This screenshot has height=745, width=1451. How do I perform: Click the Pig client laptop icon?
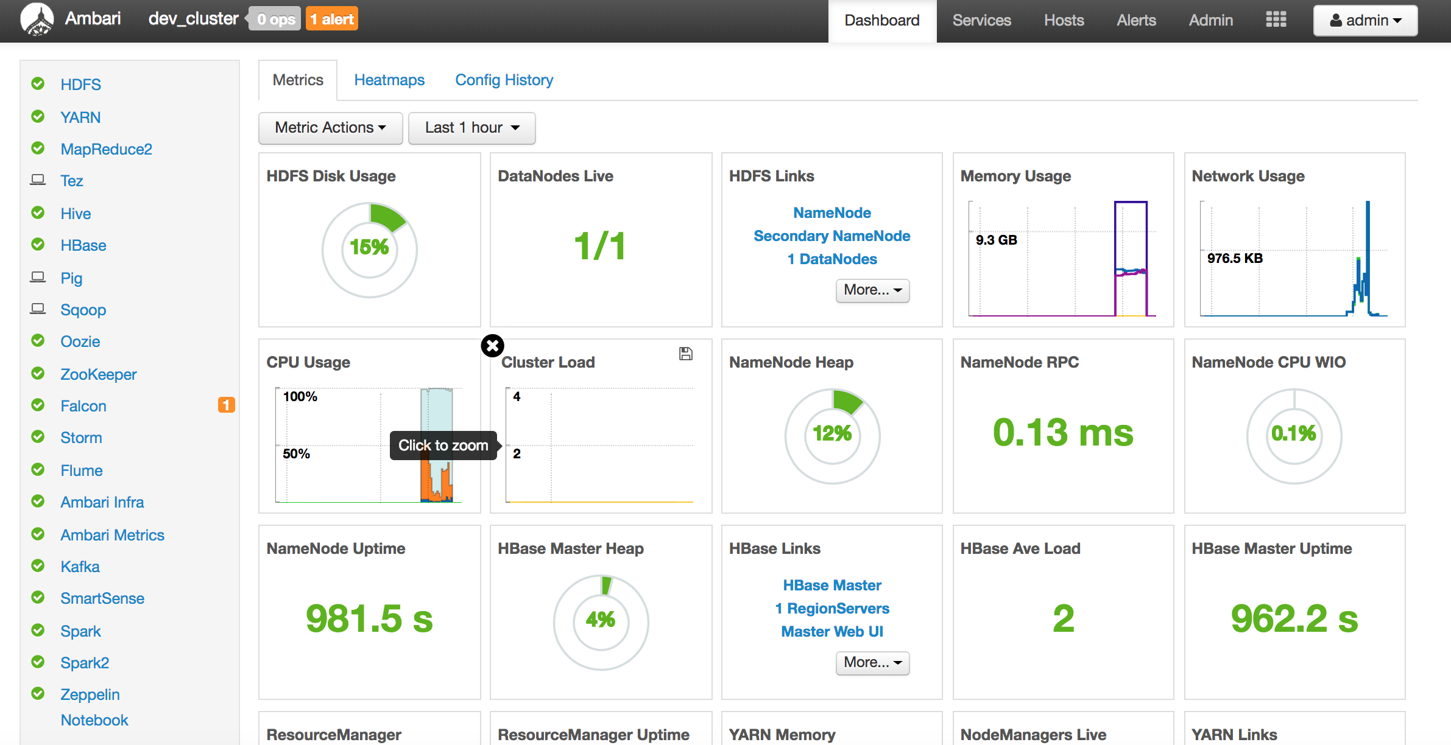[x=38, y=278]
